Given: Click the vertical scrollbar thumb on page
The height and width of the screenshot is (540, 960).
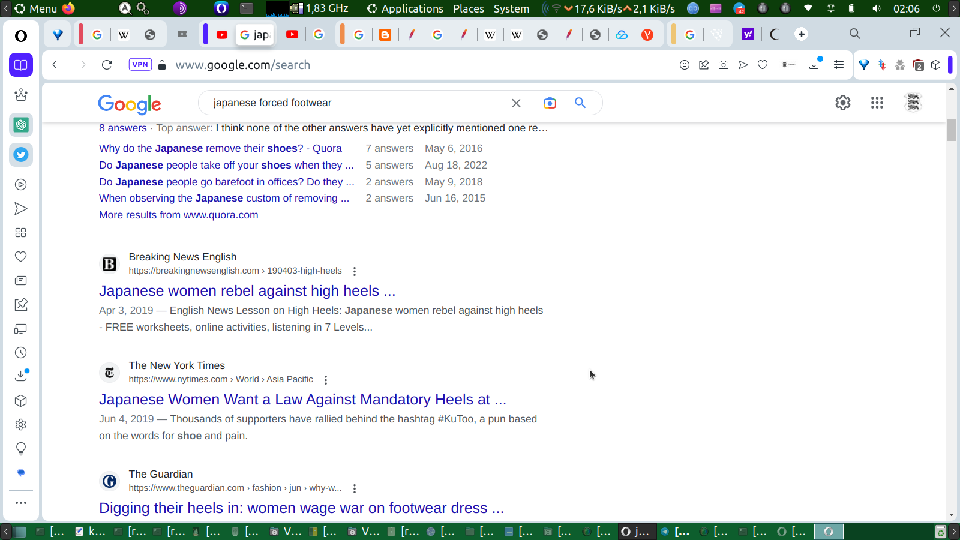Looking at the screenshot, I should coord(952,130).
